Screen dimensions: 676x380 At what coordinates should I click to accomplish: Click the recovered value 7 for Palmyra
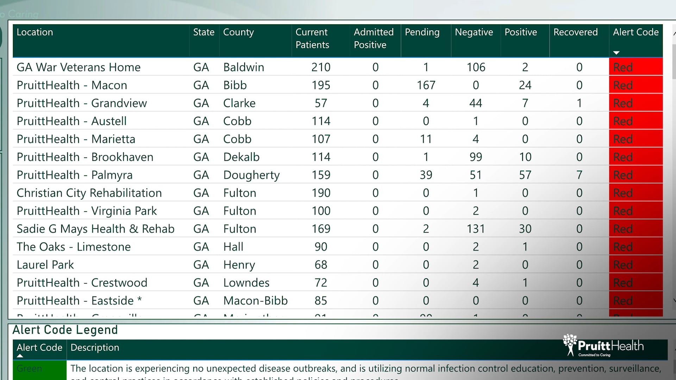579,175
